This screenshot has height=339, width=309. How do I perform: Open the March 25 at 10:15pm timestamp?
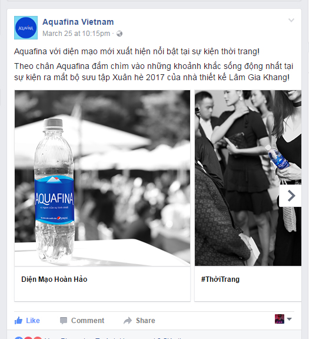76,34
